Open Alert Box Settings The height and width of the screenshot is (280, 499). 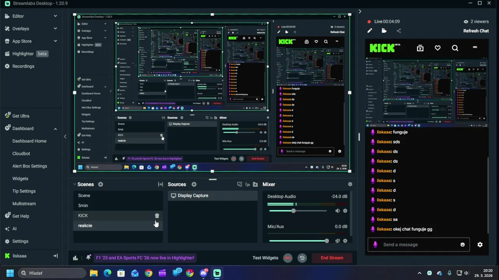click(x=30, y=166)
